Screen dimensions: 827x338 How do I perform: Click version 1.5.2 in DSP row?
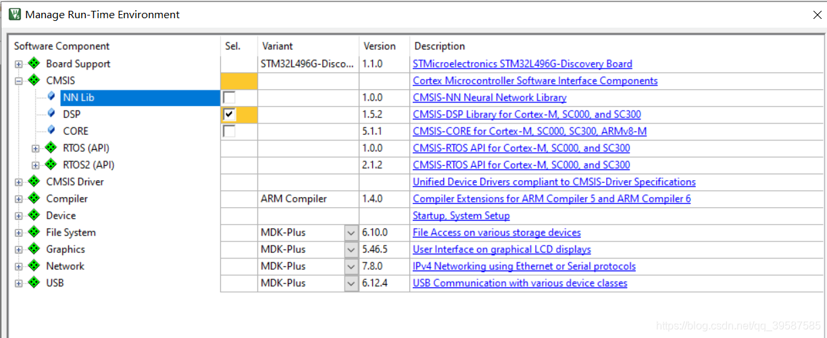[x=372, y=115]
